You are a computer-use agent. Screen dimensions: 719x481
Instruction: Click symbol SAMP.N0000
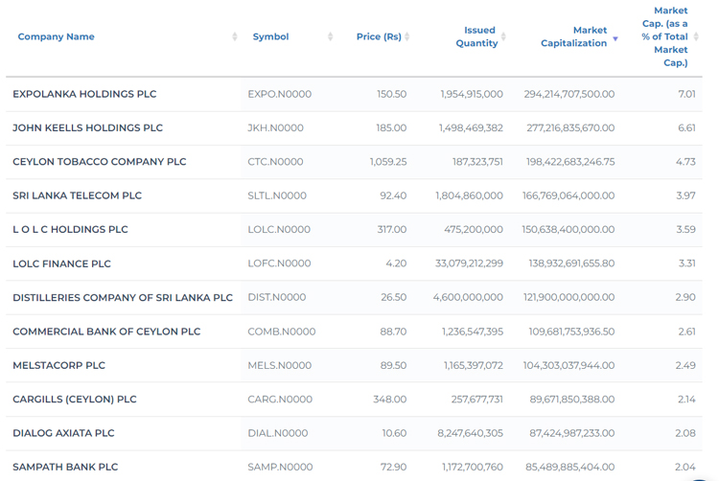tap(280, 468)
